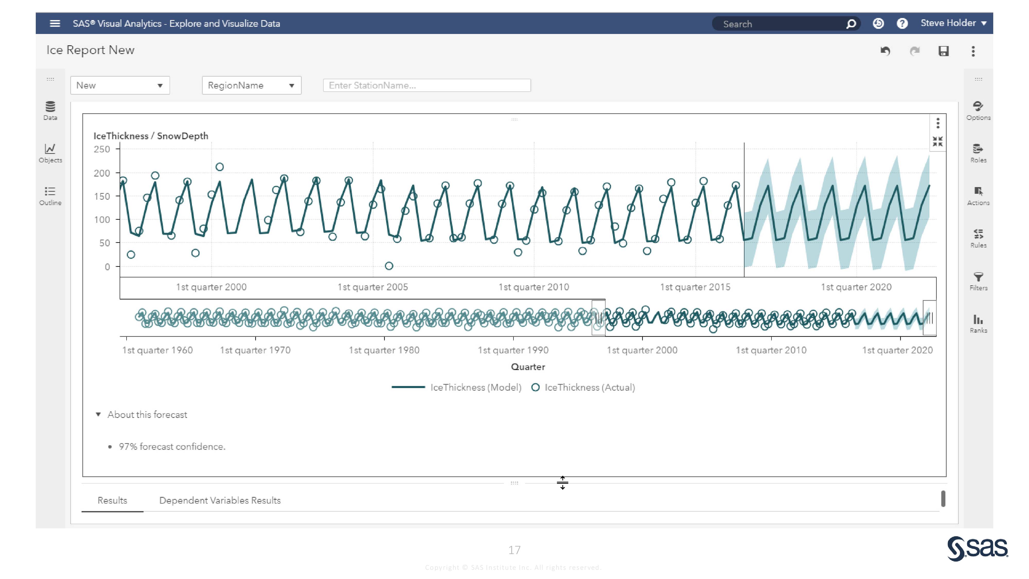Click the splitter handle above the tabs

(514, 483)
